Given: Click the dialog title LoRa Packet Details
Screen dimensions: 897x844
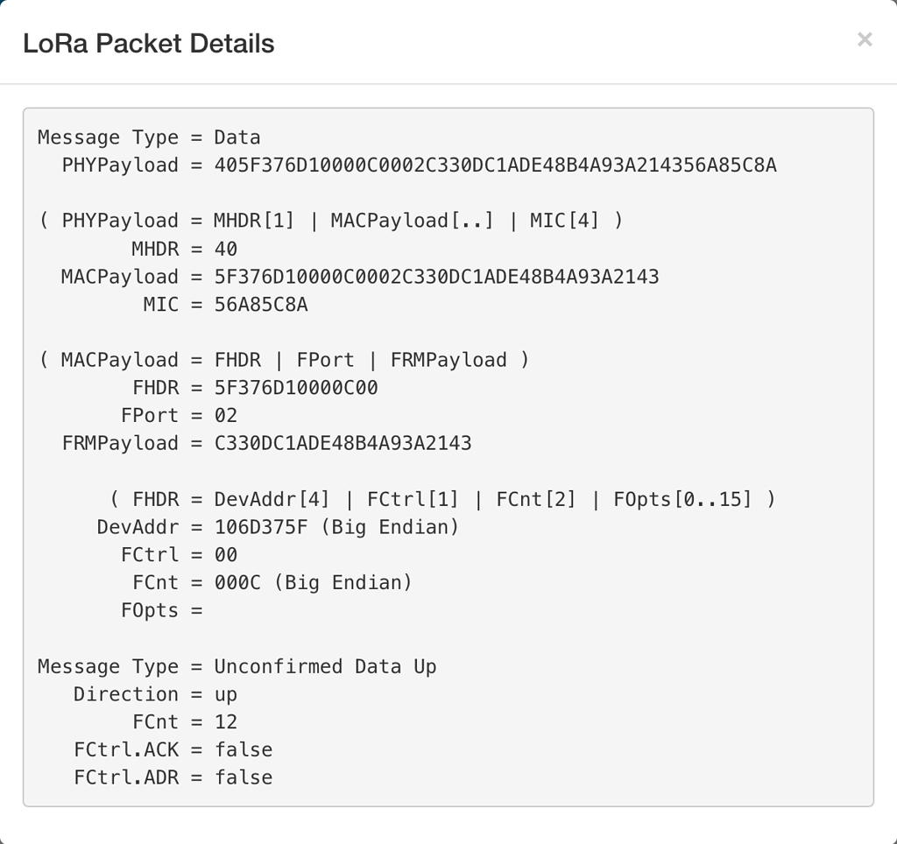Looking at the screenshot, I should (149, 42).
